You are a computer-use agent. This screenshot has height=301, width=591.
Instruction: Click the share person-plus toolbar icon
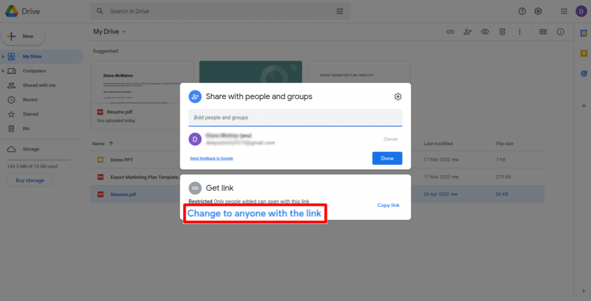(467, 32)
